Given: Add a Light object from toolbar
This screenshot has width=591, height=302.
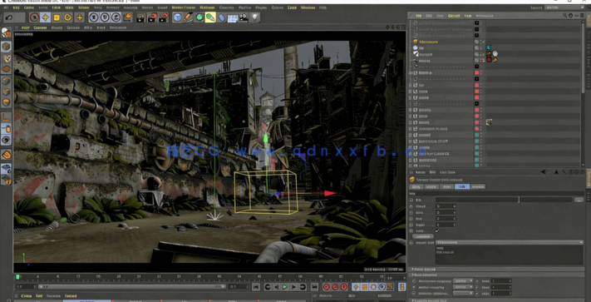Looking at the screenshot, I should (x=255, y=17).
